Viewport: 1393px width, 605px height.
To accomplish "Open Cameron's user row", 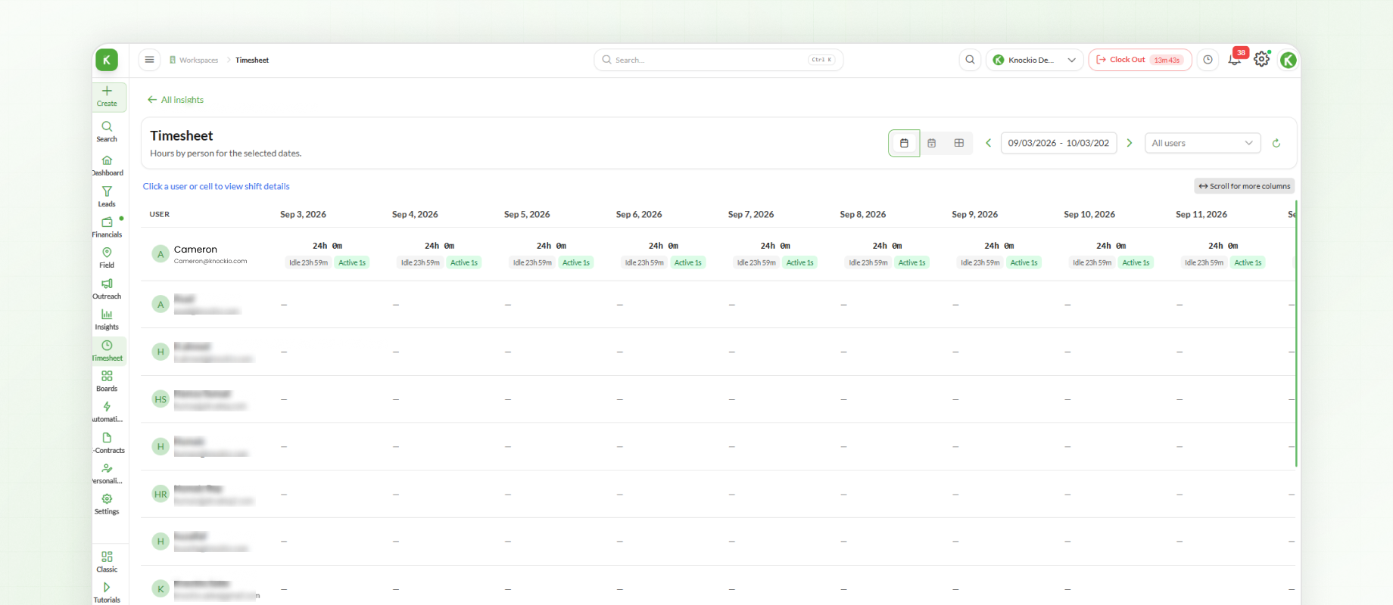I will (x=200, y=254).
